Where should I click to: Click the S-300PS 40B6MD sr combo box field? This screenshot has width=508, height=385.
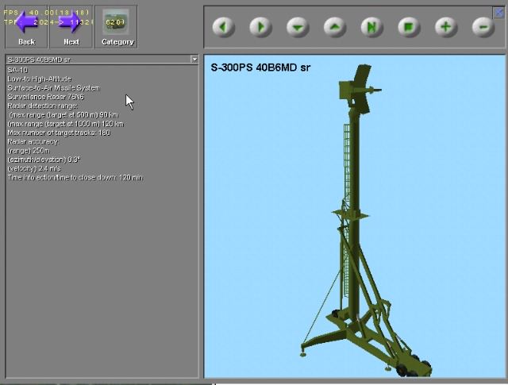tap(95, 59)
